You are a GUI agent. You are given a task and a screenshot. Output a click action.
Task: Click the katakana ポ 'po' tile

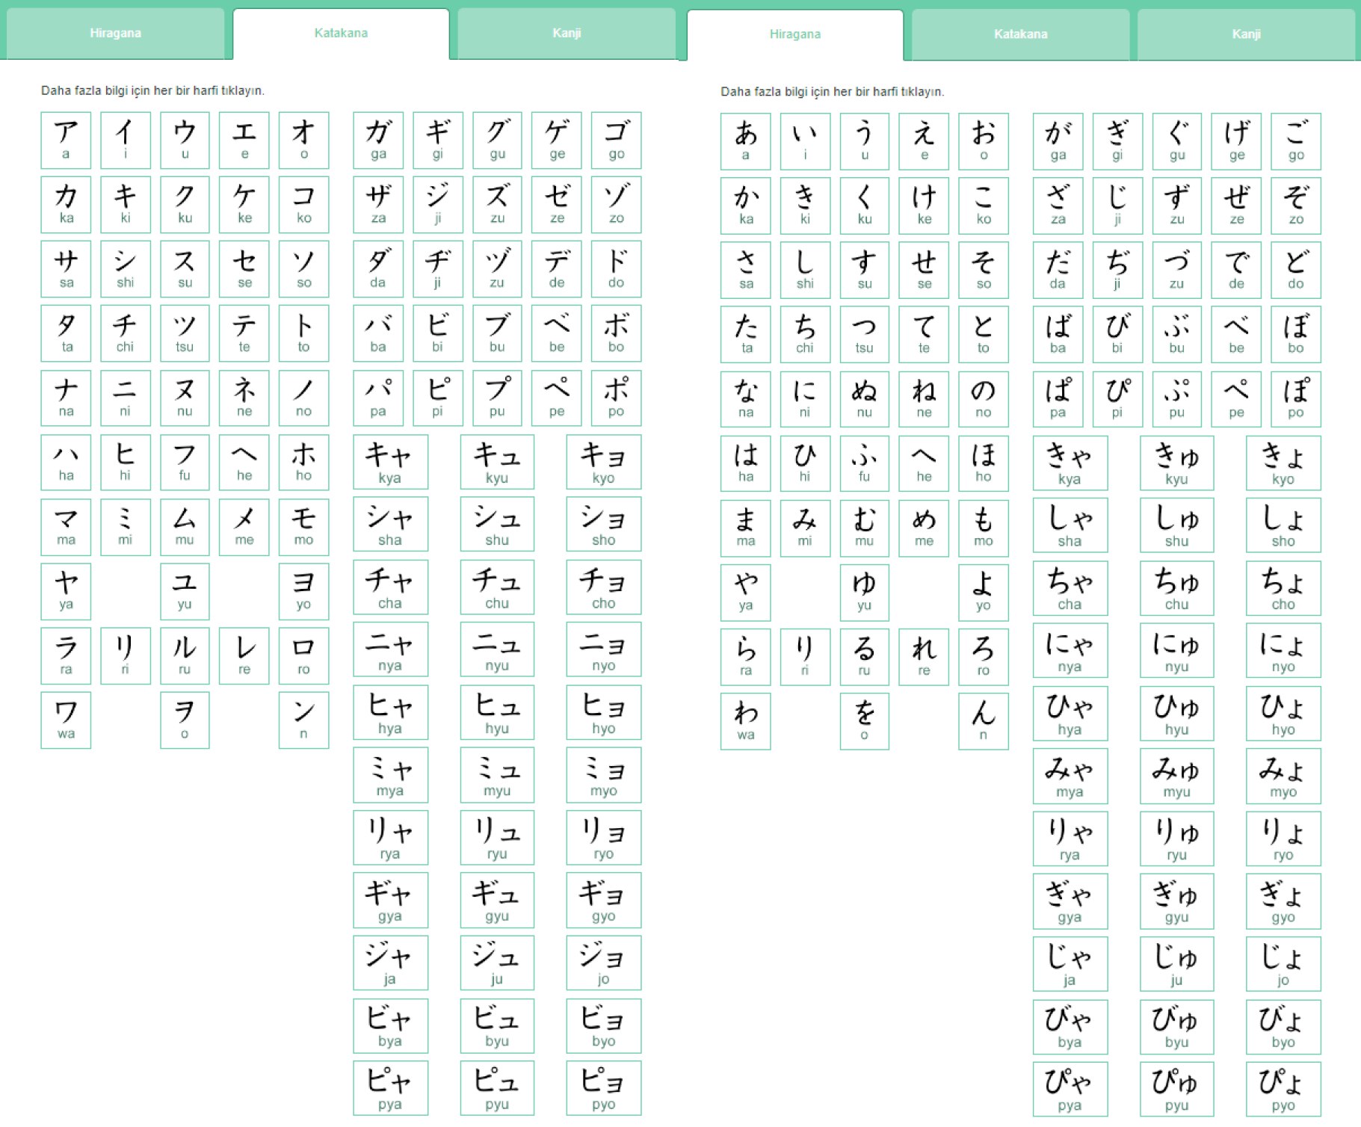[x=616, y=397]
